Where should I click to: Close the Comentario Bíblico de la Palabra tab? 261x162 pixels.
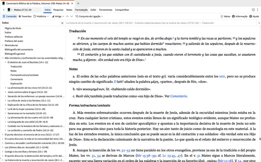(x=72, y=3)
